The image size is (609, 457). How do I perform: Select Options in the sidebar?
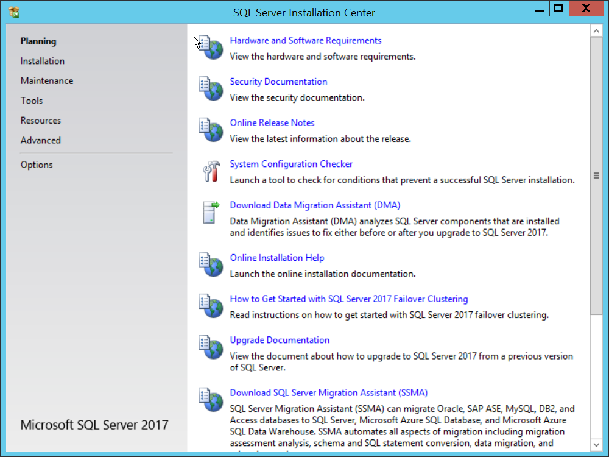(37, 165)
